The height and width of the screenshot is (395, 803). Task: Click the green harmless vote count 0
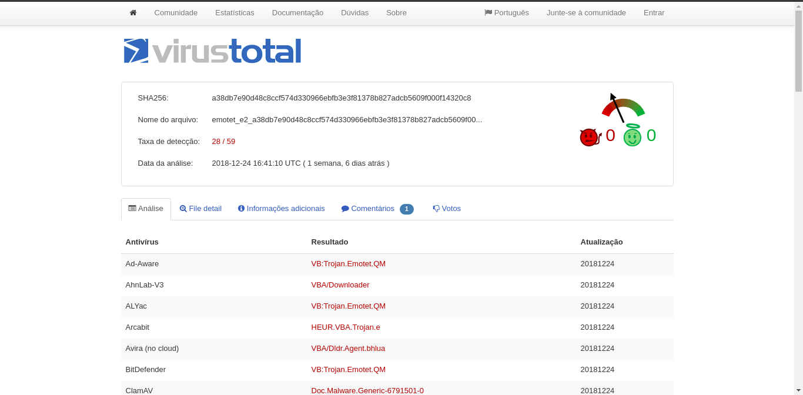(651, 136)
